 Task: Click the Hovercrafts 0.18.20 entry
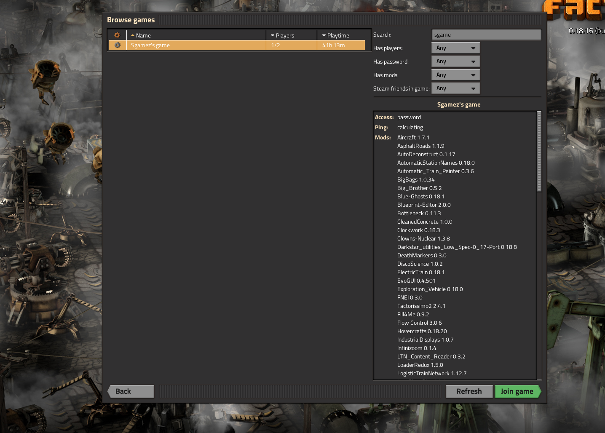[422, 331]
